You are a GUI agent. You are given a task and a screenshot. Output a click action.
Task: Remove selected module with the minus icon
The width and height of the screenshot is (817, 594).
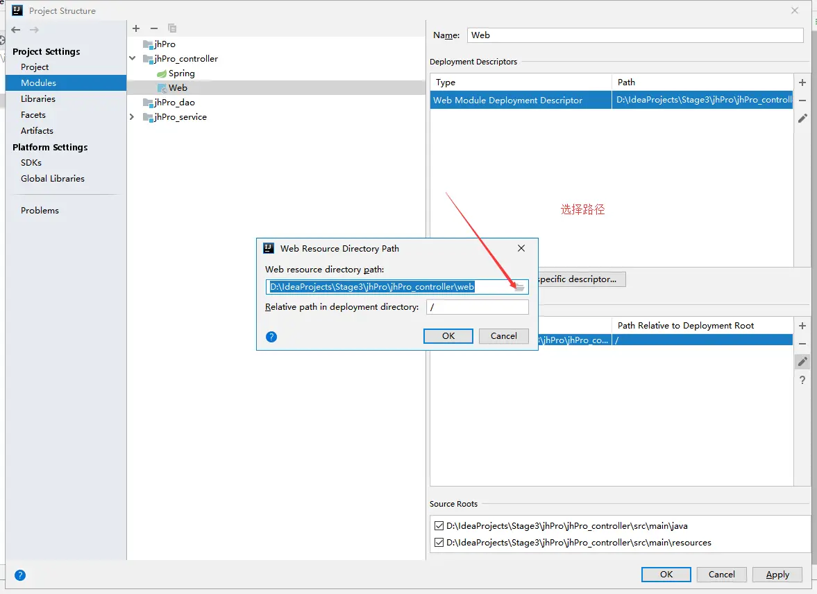click(x=153, y=28)
